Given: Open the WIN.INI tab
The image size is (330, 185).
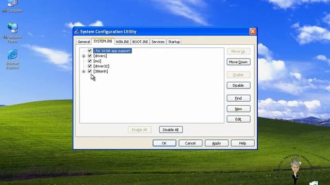Looking at the screenshot, I should 122,42.
